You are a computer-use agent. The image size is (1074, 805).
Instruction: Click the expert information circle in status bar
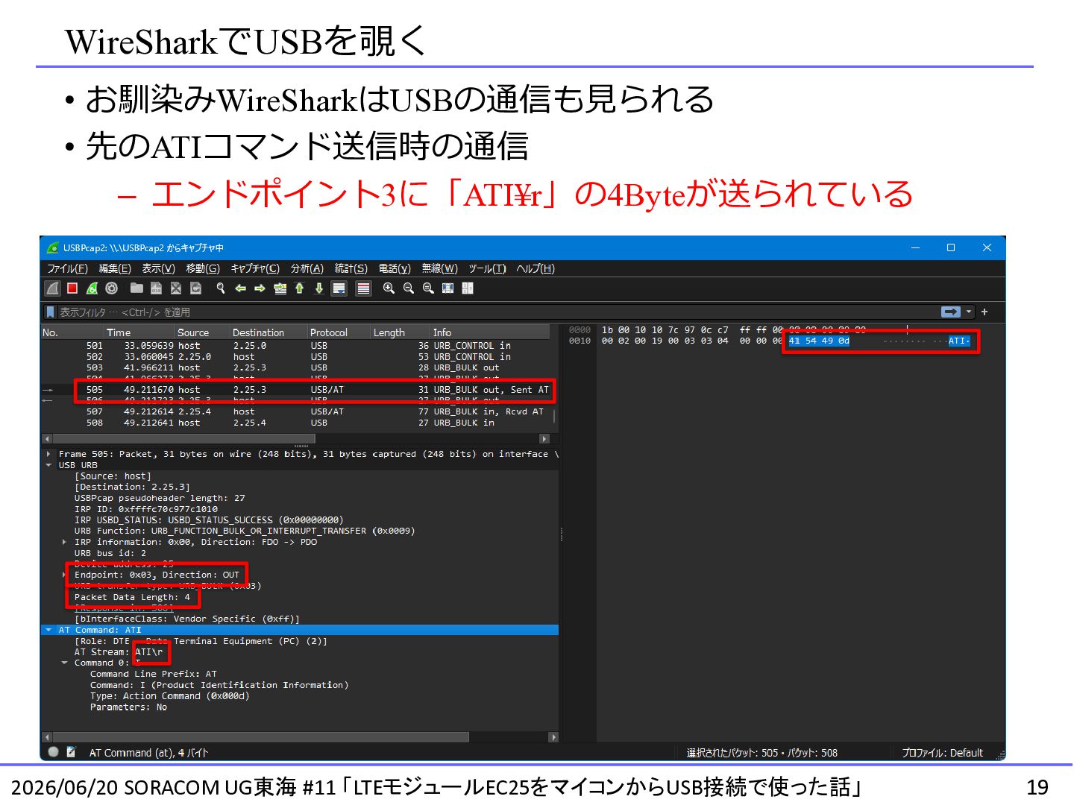[x=53, y=752]
